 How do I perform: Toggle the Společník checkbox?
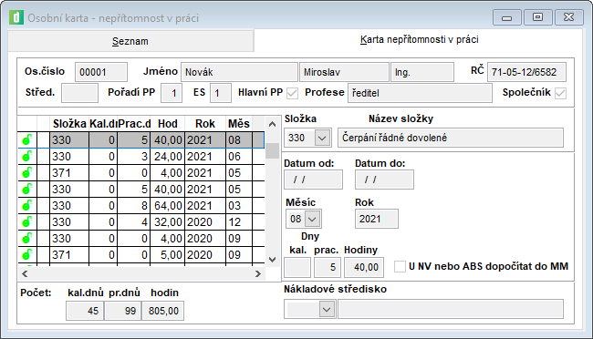click(x=560, y=93)
